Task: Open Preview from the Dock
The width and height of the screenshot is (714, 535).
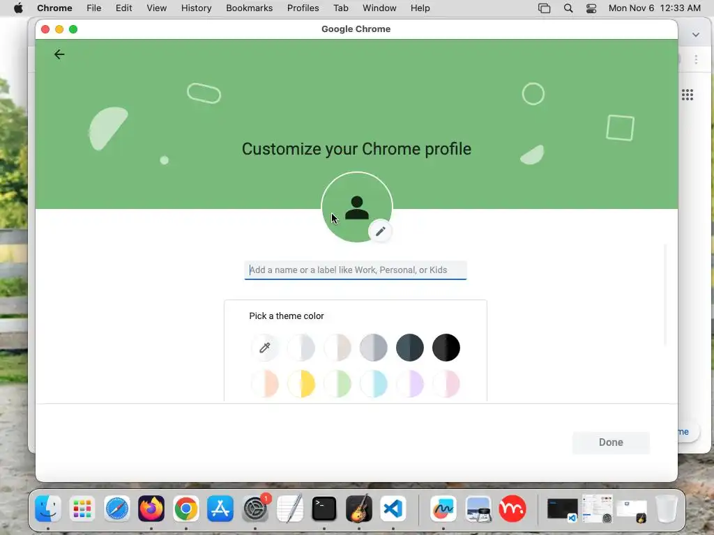Action: 478,508
